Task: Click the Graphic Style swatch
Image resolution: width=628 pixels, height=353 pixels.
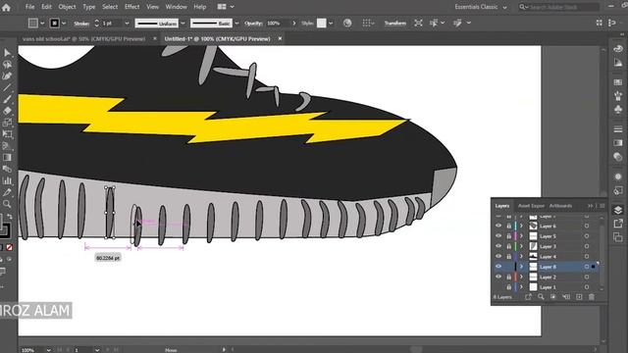Action: tap(322, 24)
